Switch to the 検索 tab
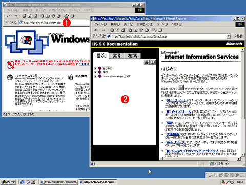Screen dimensions: 246x185 point(133,56)
